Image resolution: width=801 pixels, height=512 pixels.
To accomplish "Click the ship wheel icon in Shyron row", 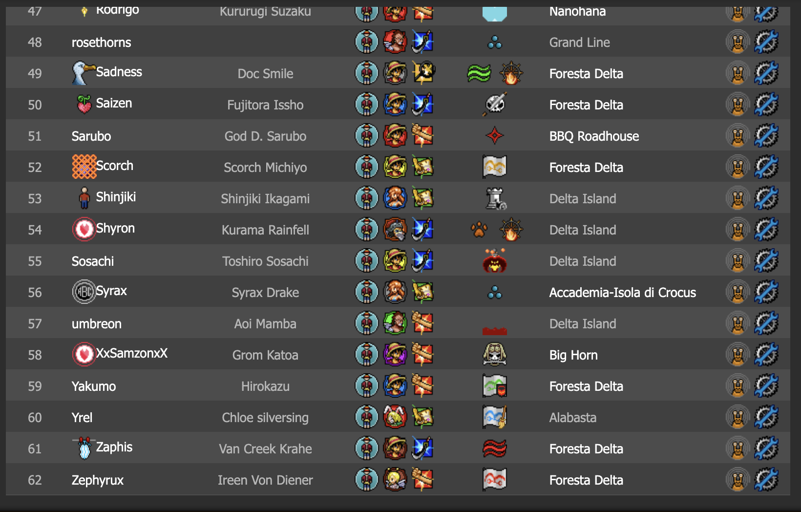I will point(511,230).
